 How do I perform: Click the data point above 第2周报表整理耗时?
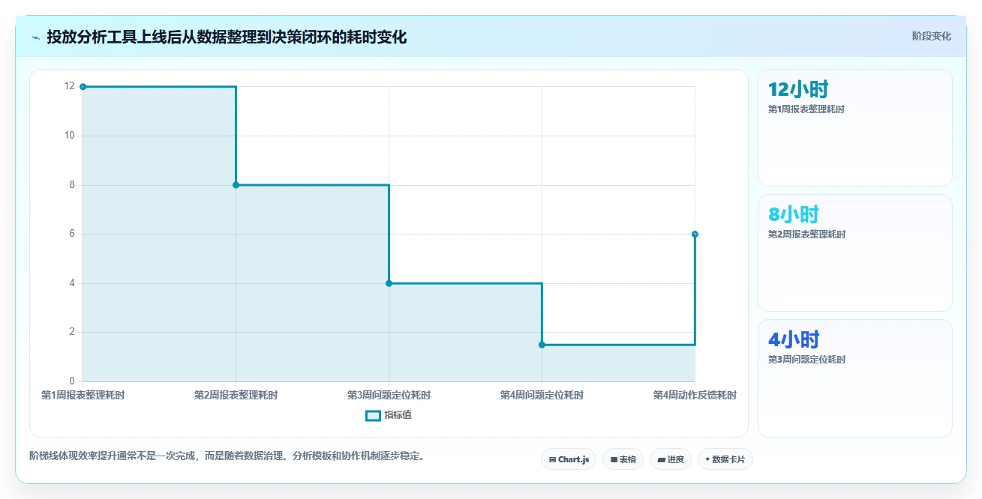pyautogui.click(x=236, y=185)
